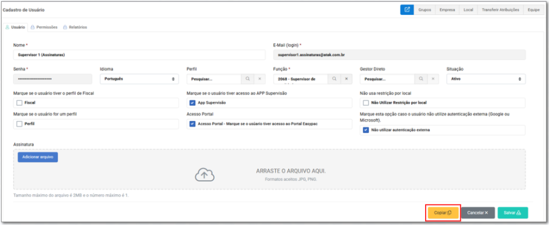Open the Relatórios tab
The width and height of the screenshot is (549, 225).
pos(75,27)
